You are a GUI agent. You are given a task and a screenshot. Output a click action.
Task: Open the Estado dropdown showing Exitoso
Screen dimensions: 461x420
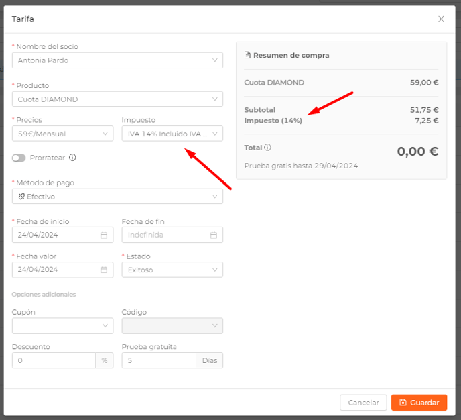point(172,270)
